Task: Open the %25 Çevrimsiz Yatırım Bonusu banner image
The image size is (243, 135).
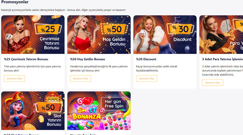Action: point(33,34)
